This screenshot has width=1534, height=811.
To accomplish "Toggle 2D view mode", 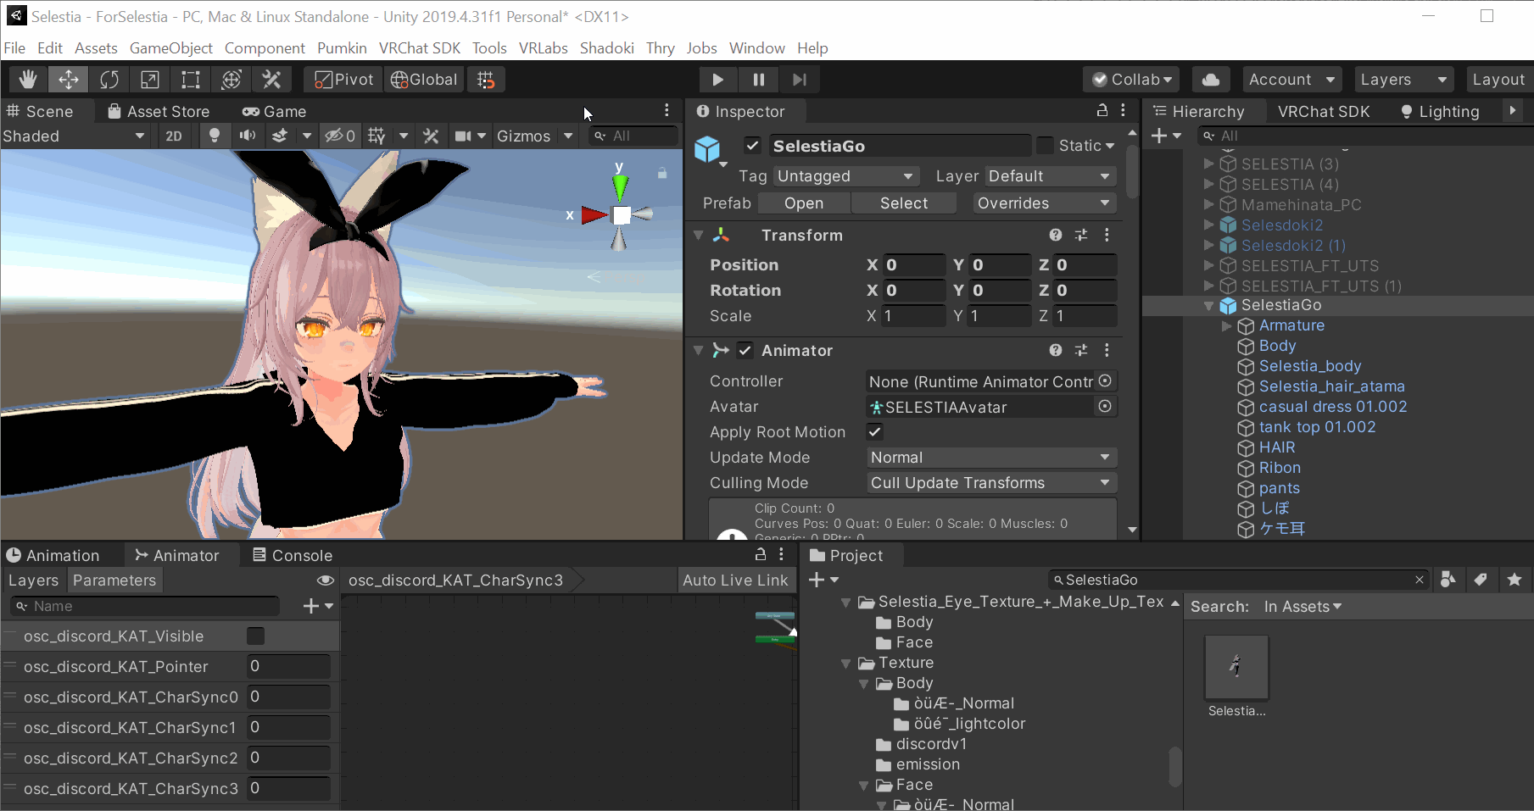I will point(174,136).
